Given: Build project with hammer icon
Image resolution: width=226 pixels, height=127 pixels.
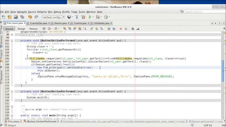Looking at the screenshot, I should (x=77, y=17).
